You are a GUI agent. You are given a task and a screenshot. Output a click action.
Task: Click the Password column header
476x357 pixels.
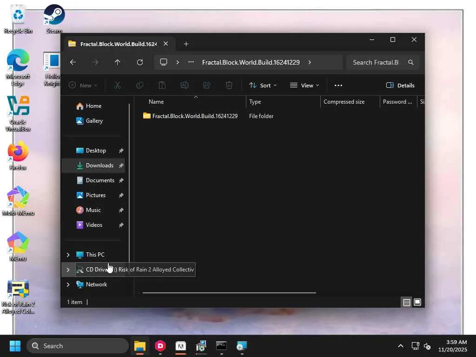tap(397, 102)
